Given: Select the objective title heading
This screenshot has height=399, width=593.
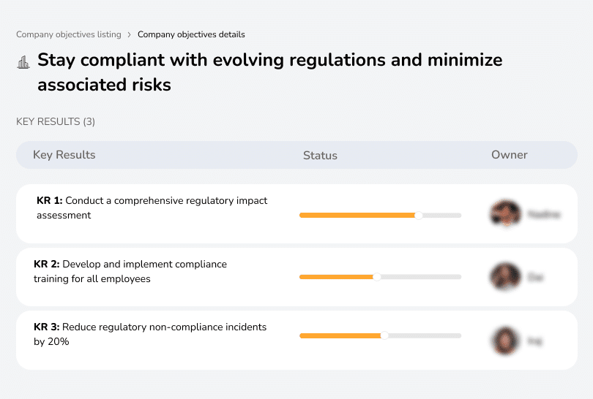Looking at the screenshot, I should (x=269, y=72).
